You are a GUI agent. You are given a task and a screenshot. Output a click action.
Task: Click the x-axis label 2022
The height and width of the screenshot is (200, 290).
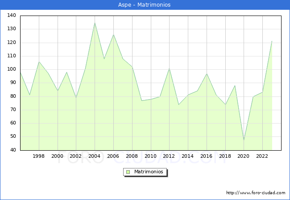(x=262, y=156)
